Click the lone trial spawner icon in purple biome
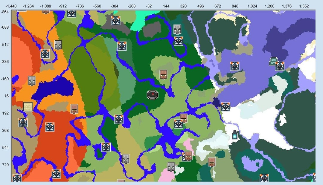 click(234, 66)
